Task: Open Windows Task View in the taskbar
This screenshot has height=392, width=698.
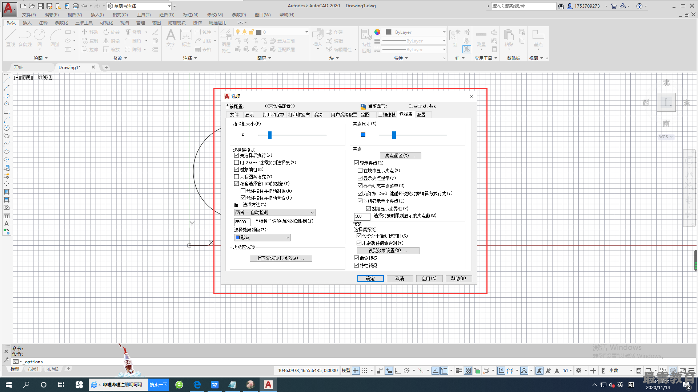Action: pyautogui.click(x=61, y=385)
